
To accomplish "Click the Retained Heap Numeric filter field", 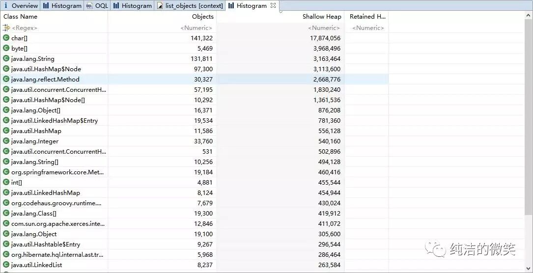I will (368, 28).
